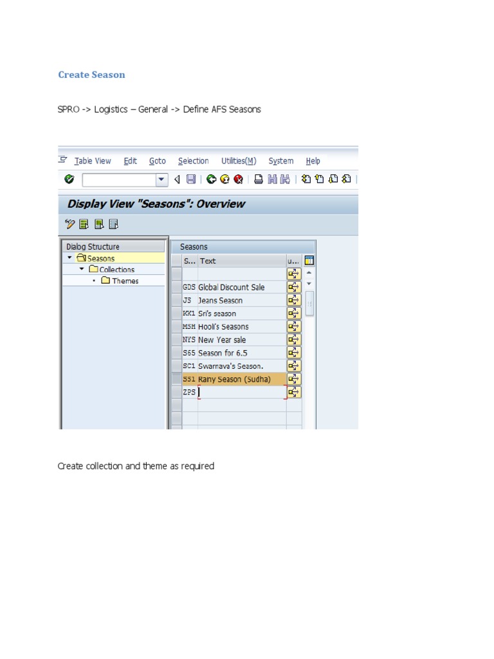Image resolution: width=494 pixels, height=659 pixels.
Task: Collapse the Collections tree node arrow
Action: pos(82,268)
